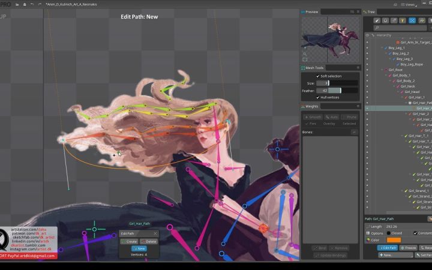Image resolution: width=432 pixels, height=270 pixels.
Task: Collapse the Girl_Hair_T_1 tree node
Action: (x=402, y=136)
